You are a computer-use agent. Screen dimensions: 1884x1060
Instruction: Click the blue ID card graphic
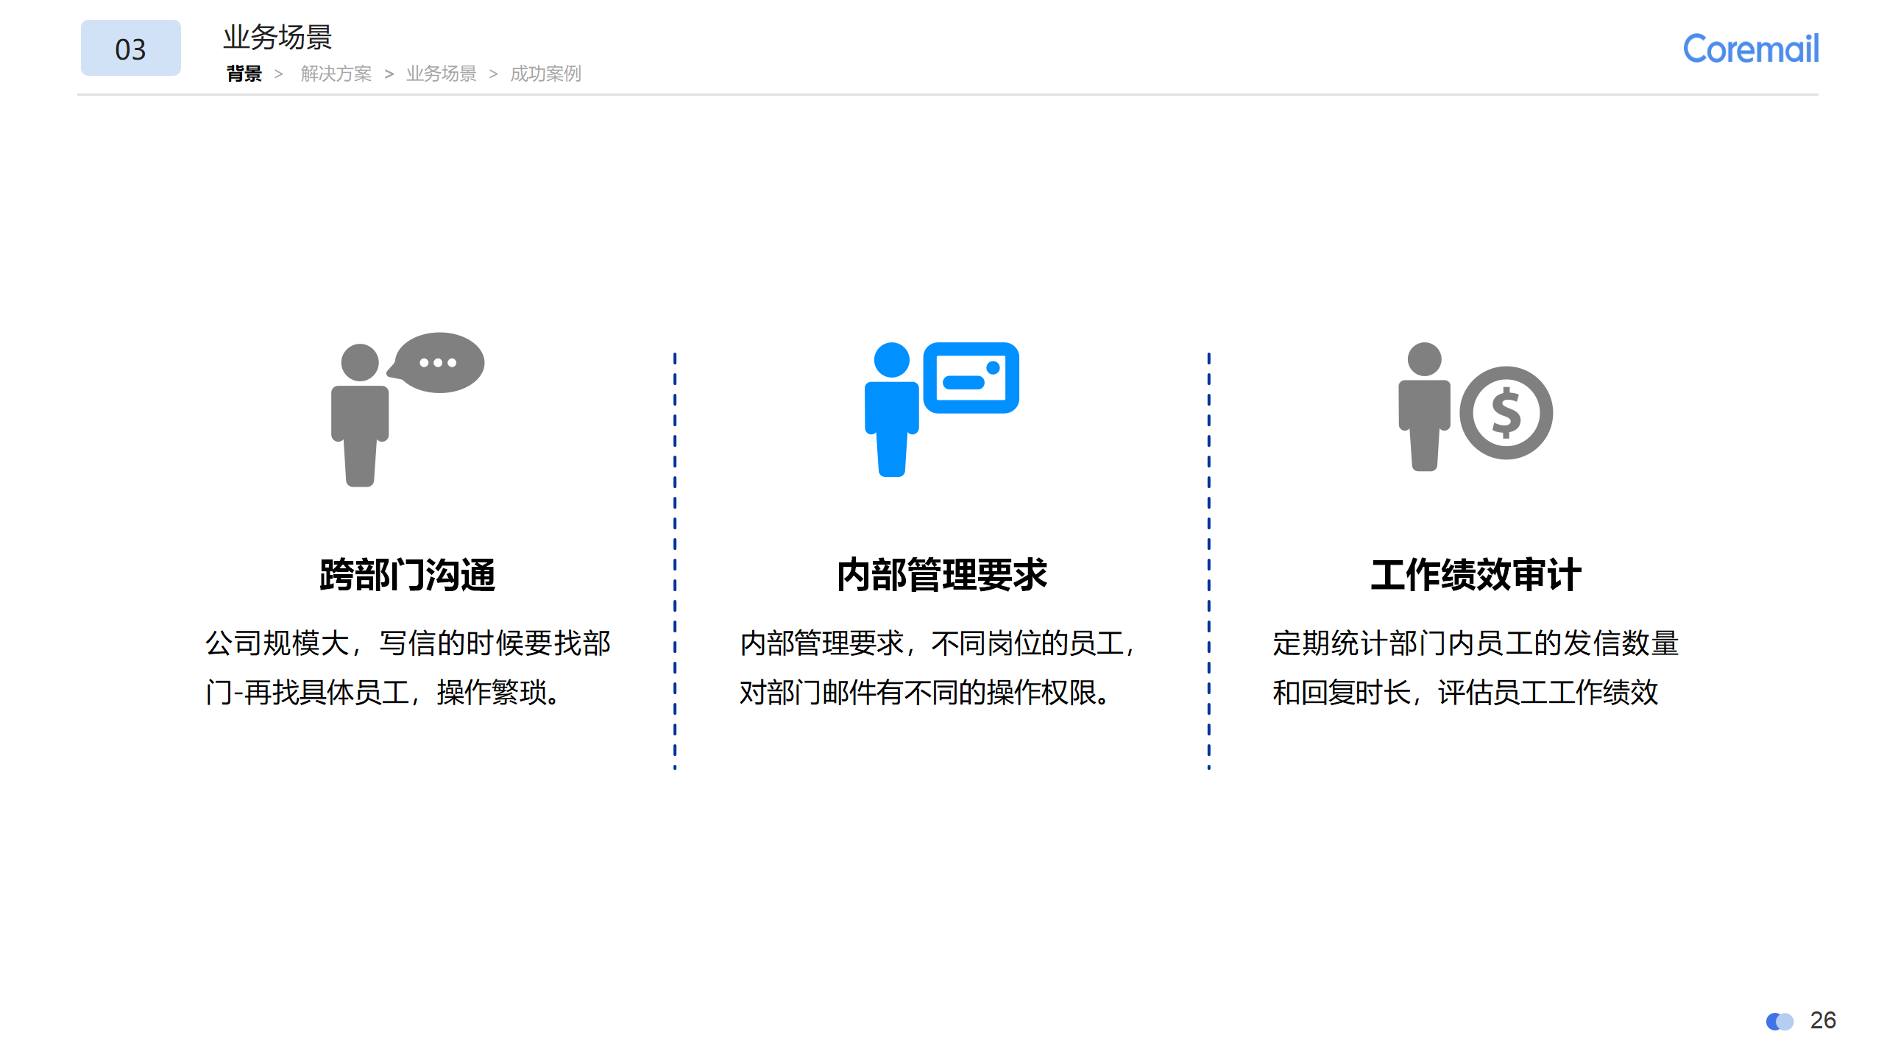971,378
